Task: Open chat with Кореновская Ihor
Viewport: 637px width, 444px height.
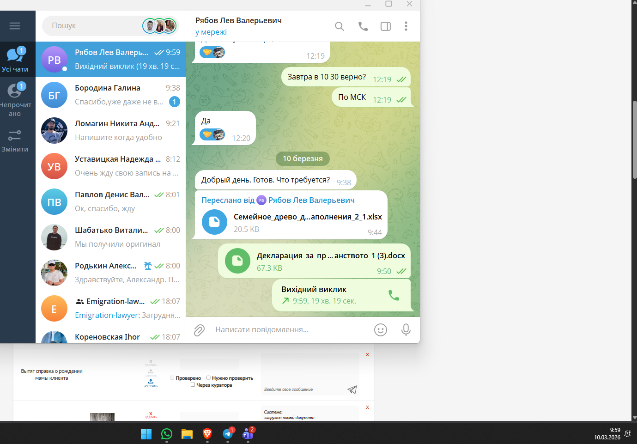Action: [111, 335]
